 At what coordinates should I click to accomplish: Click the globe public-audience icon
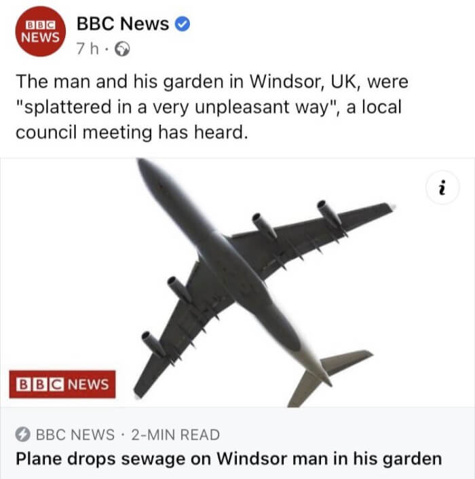(x=122, y=49)
